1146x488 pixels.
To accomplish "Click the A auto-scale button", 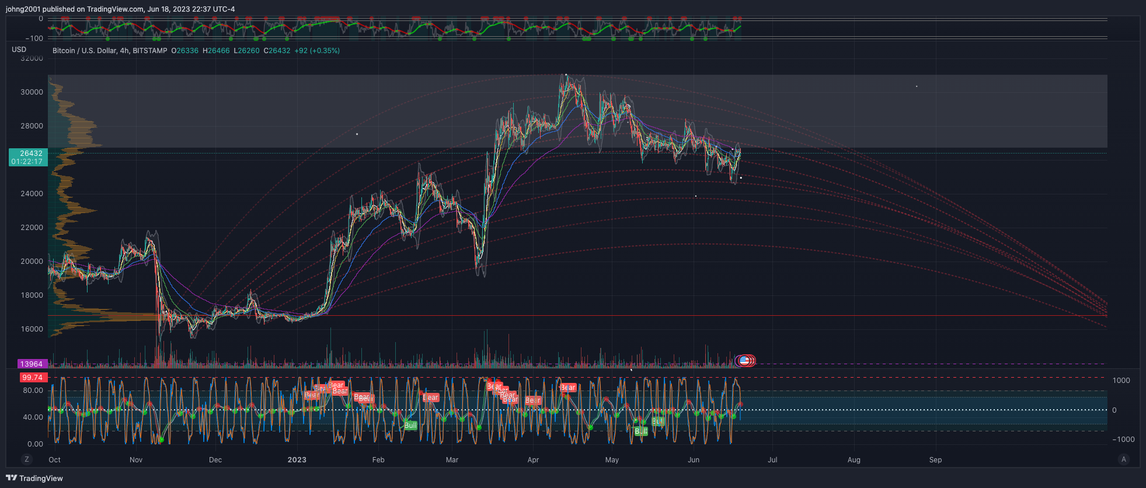I will click(x=1124, y=459).
